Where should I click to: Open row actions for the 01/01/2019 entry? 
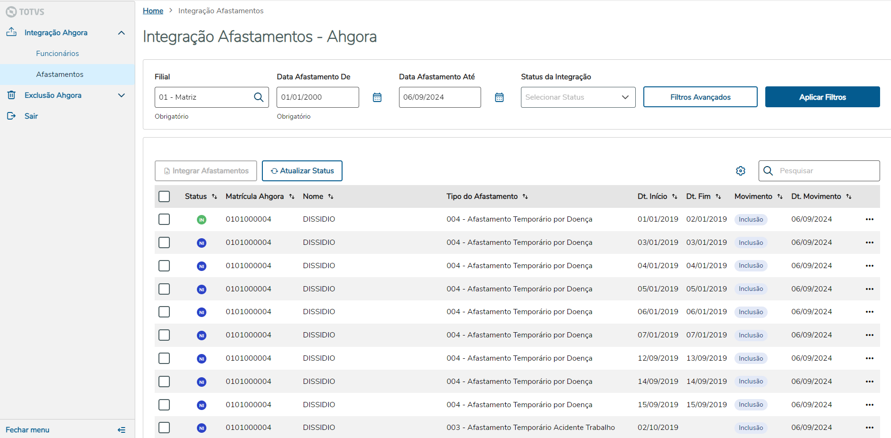(x=869, y=219)
